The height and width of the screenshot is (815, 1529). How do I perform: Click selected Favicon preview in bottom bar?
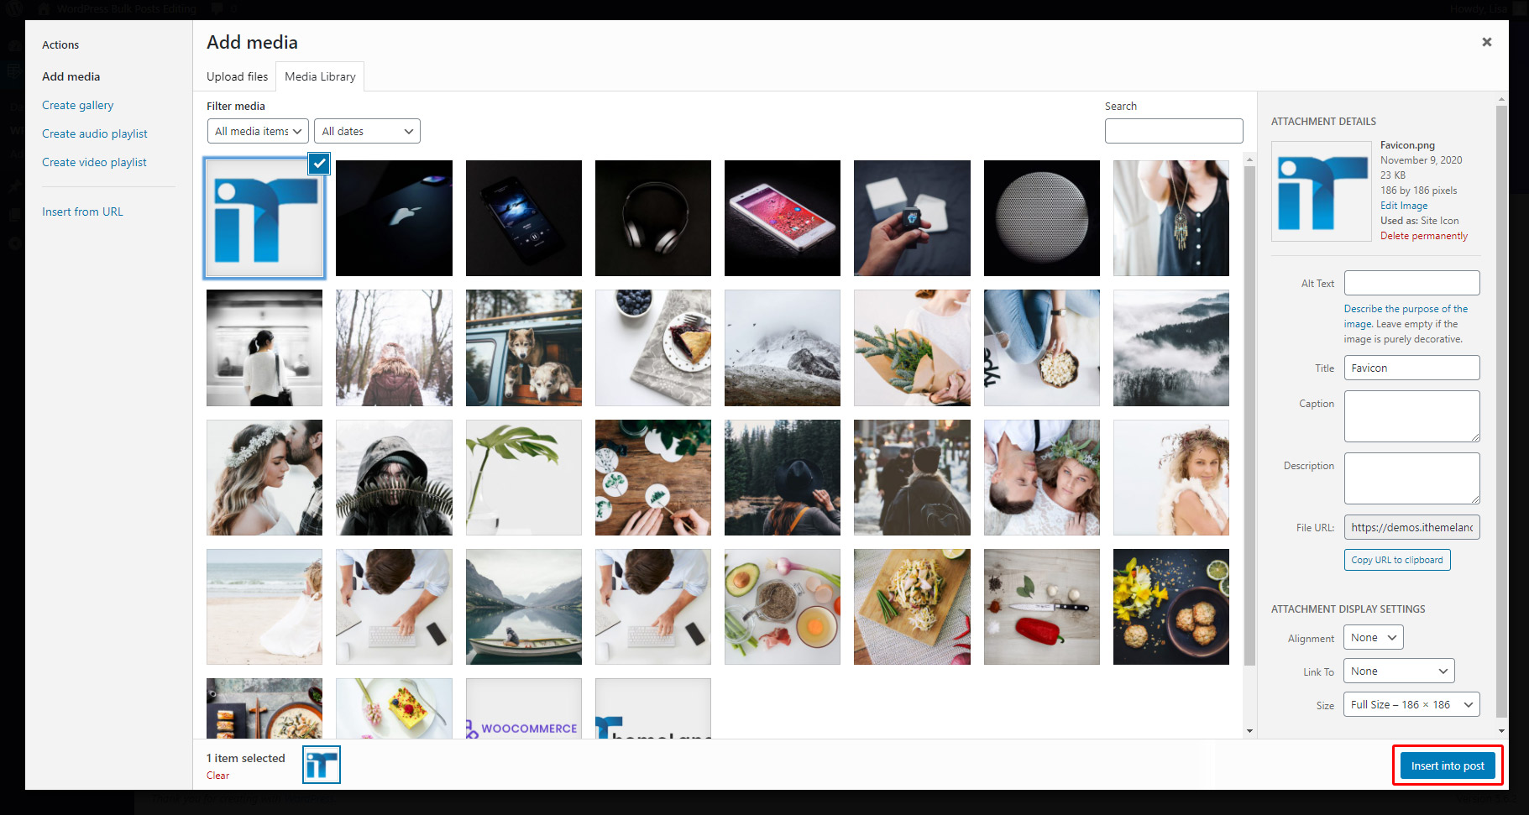(322, 765)
